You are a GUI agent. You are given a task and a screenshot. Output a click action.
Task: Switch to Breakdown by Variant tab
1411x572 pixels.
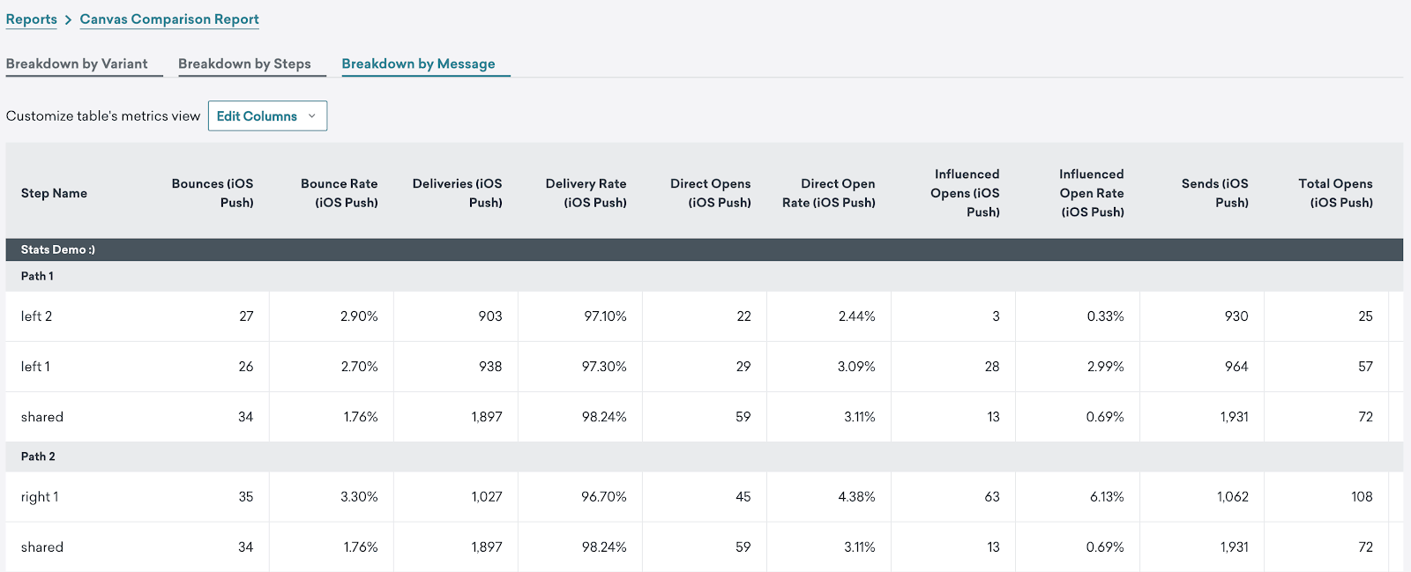(77, 63)
